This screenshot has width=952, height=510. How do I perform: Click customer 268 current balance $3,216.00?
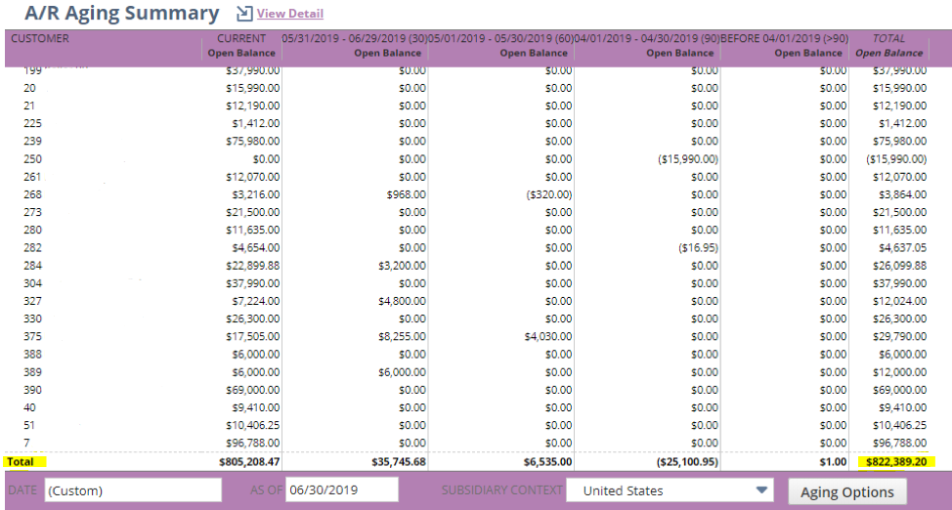tap(255, 194)
